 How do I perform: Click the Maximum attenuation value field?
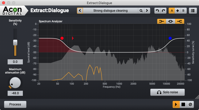15,93
